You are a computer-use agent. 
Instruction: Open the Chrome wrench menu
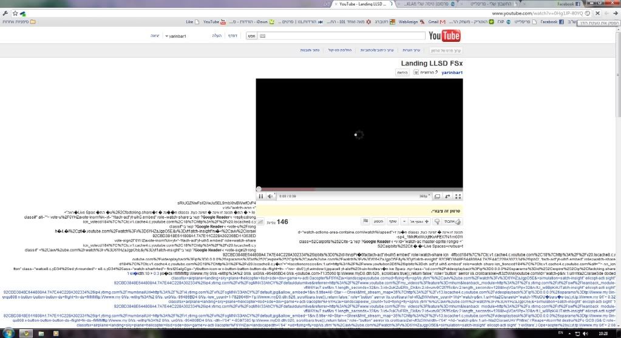(x=5, y=13)
